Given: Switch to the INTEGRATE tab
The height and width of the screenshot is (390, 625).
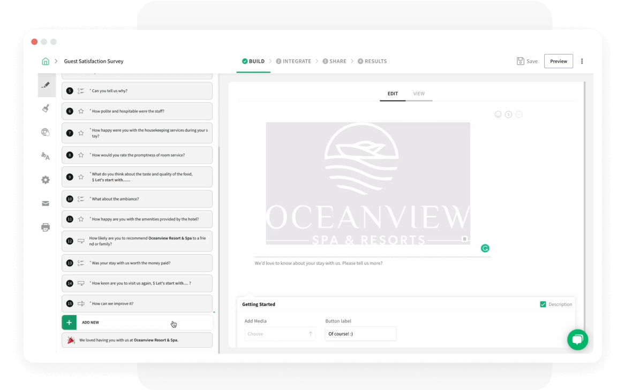Looking at the screenshot, I should click(293, 61).
